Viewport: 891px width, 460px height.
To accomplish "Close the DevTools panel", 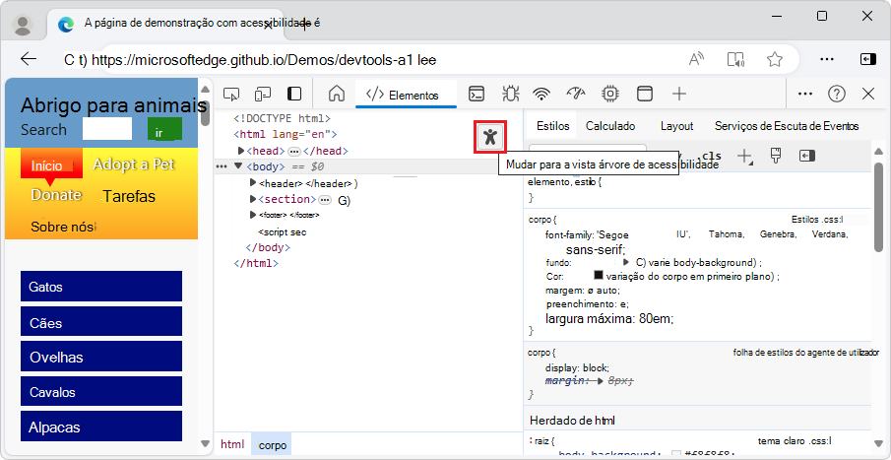I will (x=868, y=94).
